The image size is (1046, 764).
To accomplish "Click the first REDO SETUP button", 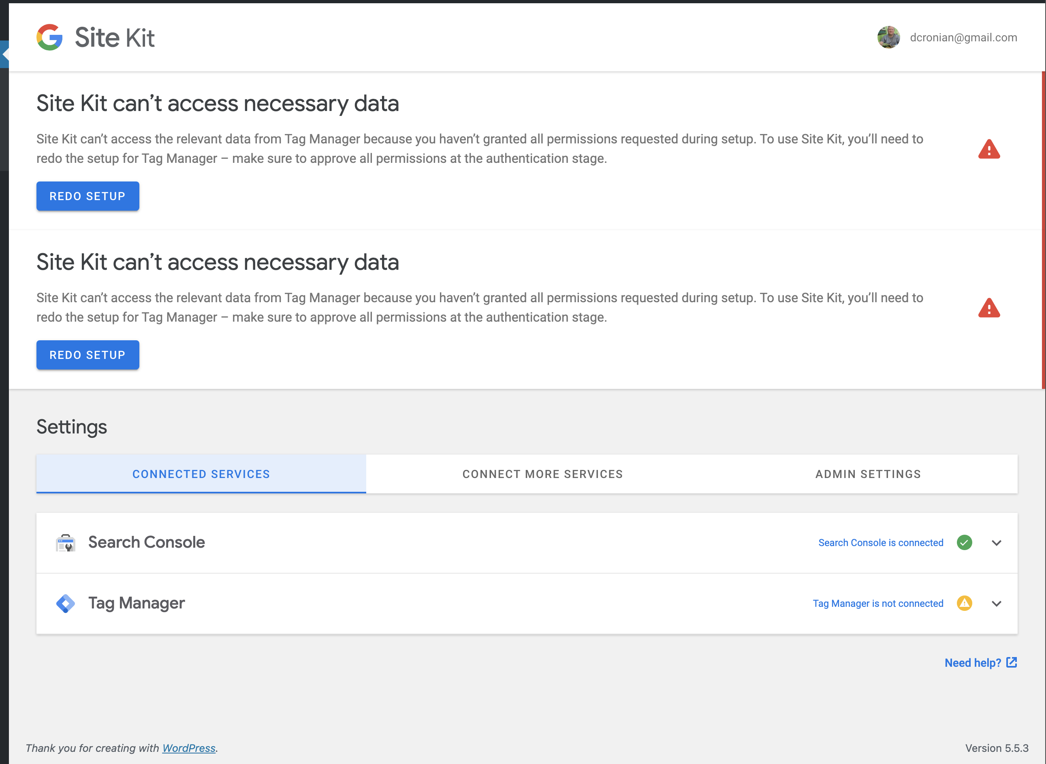I will [88, 196].
